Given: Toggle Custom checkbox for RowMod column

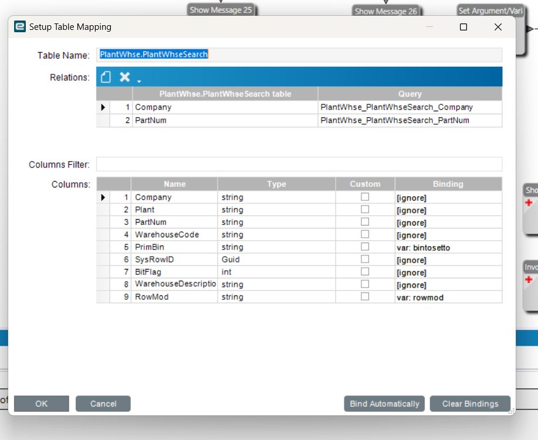Looking at the screenshot, I should pyautogui.click(x=365, y=296).
